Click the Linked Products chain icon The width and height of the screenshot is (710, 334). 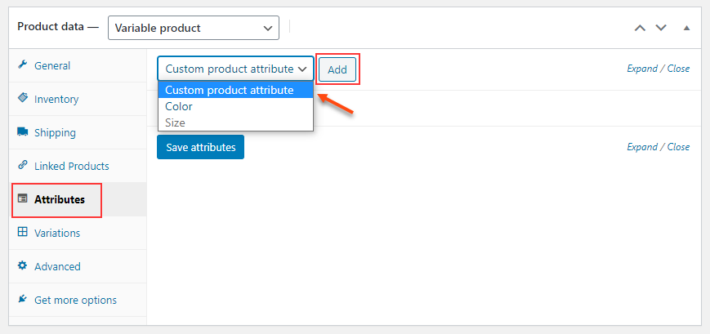pyautogui.click(x=22, y=165)
